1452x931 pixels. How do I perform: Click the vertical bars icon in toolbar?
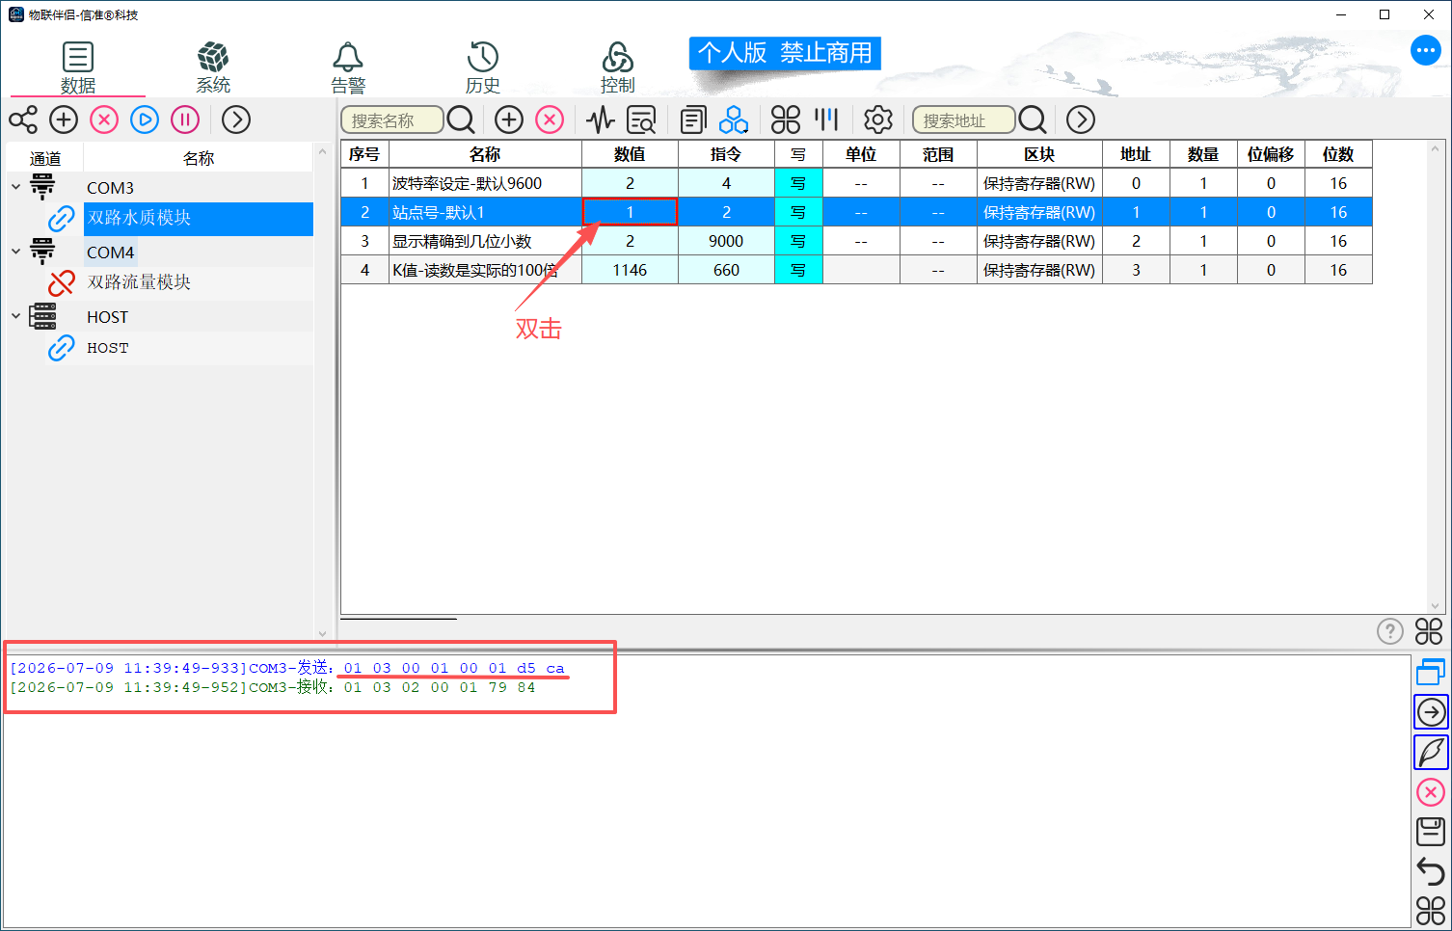(x=826, y=120)
